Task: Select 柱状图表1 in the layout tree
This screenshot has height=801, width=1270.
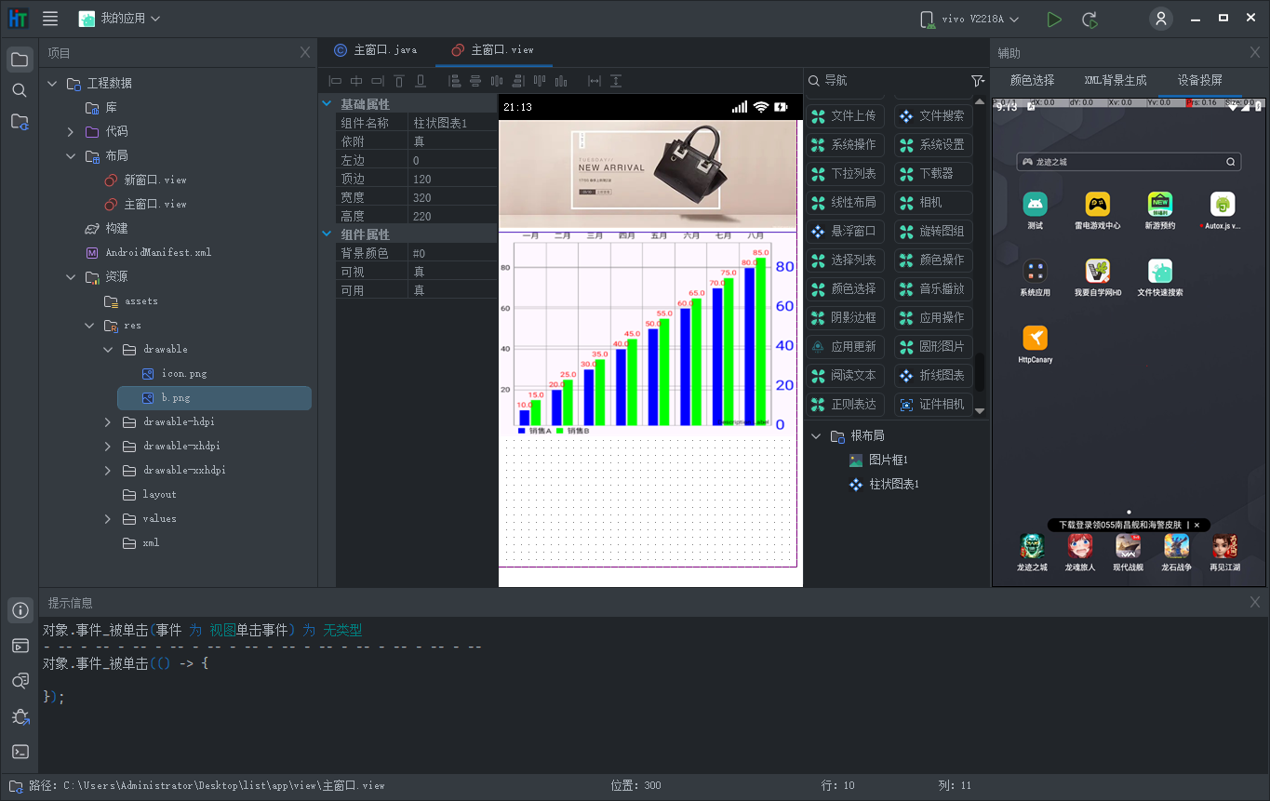Action: [893, 485]
